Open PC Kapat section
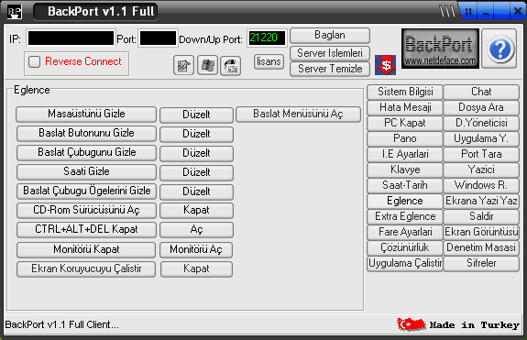The width and height of the screenshot is (527, 340). click(405, 124)
